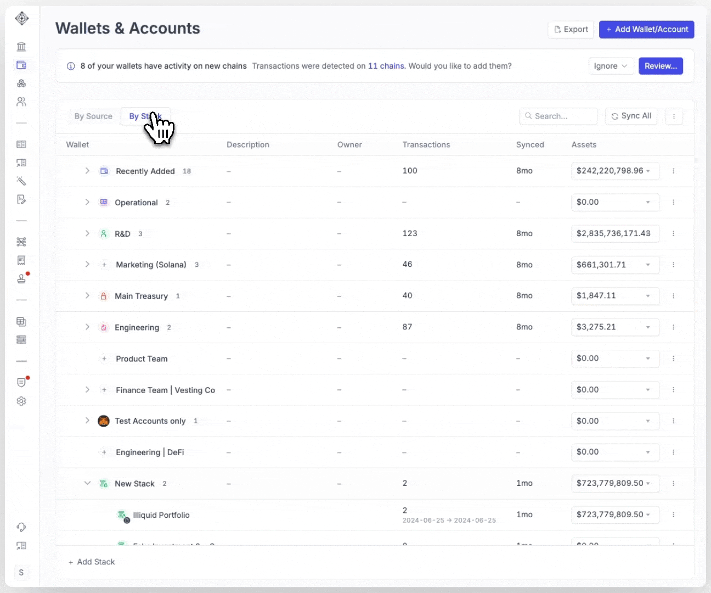Screen dimensions: 711x593
Task: Click the Add Wallet/Account button
Action: pyautogui.click(x=646, y=30)
